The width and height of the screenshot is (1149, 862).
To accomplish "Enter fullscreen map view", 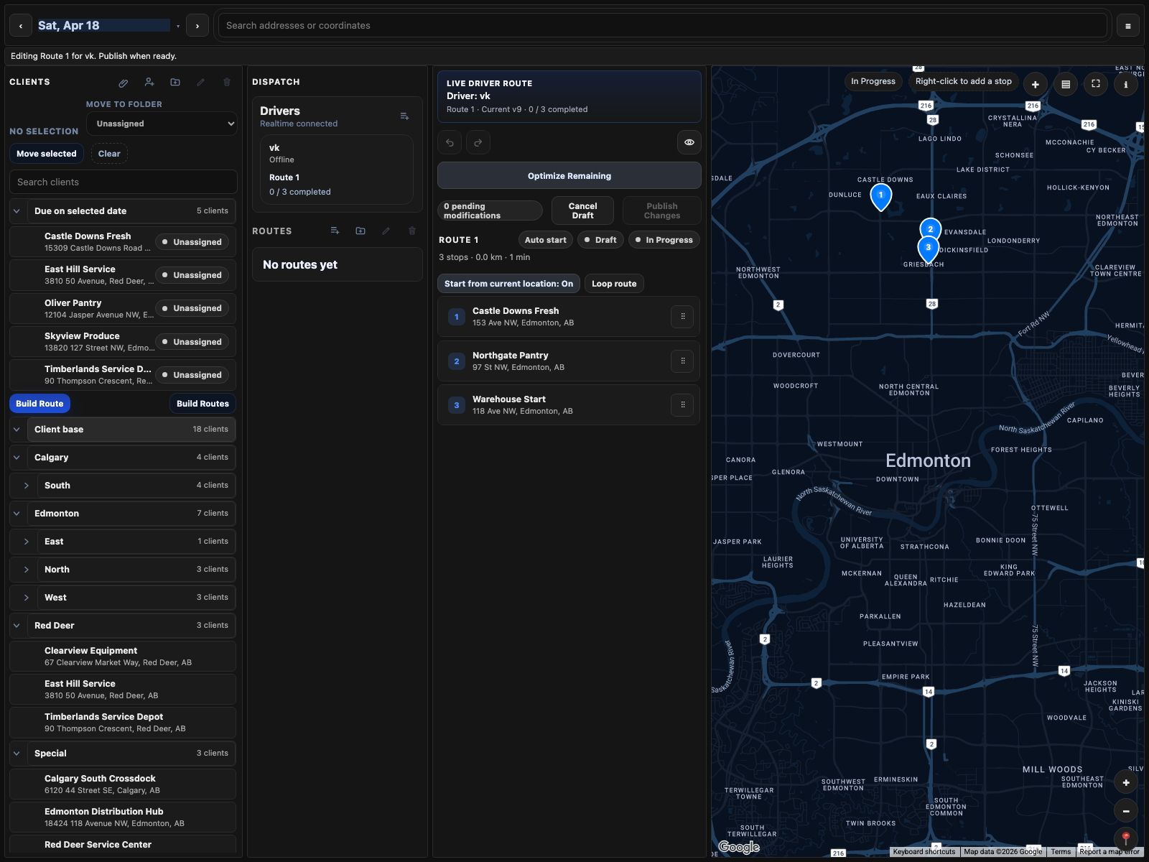I will (1096, 84).
